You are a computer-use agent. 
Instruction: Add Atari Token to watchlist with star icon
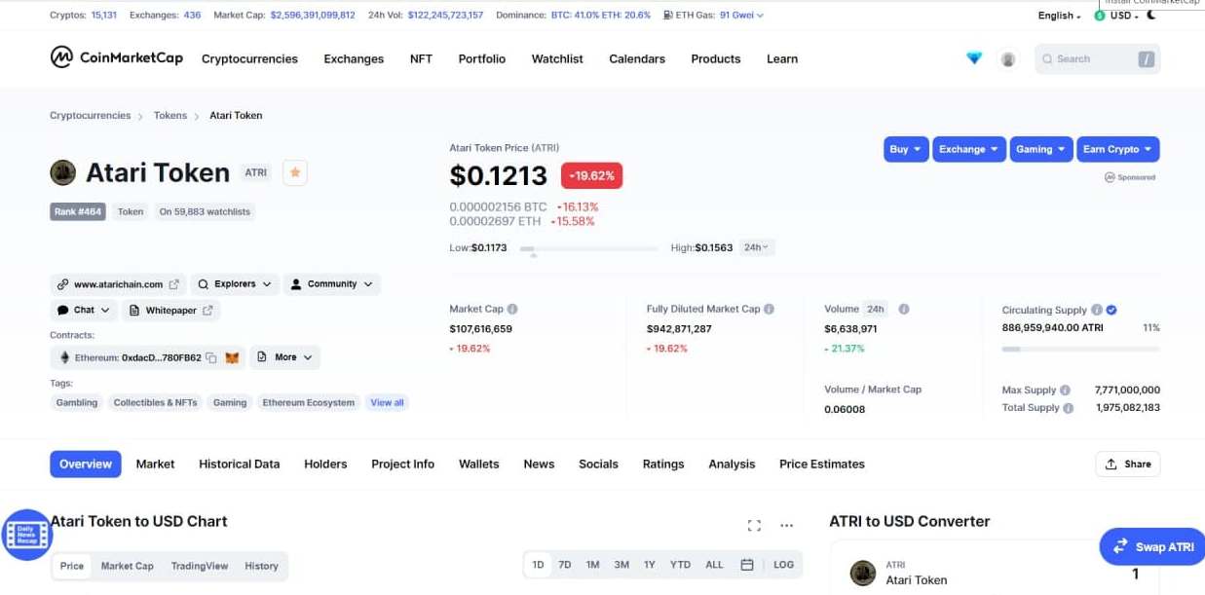(295, 173)
